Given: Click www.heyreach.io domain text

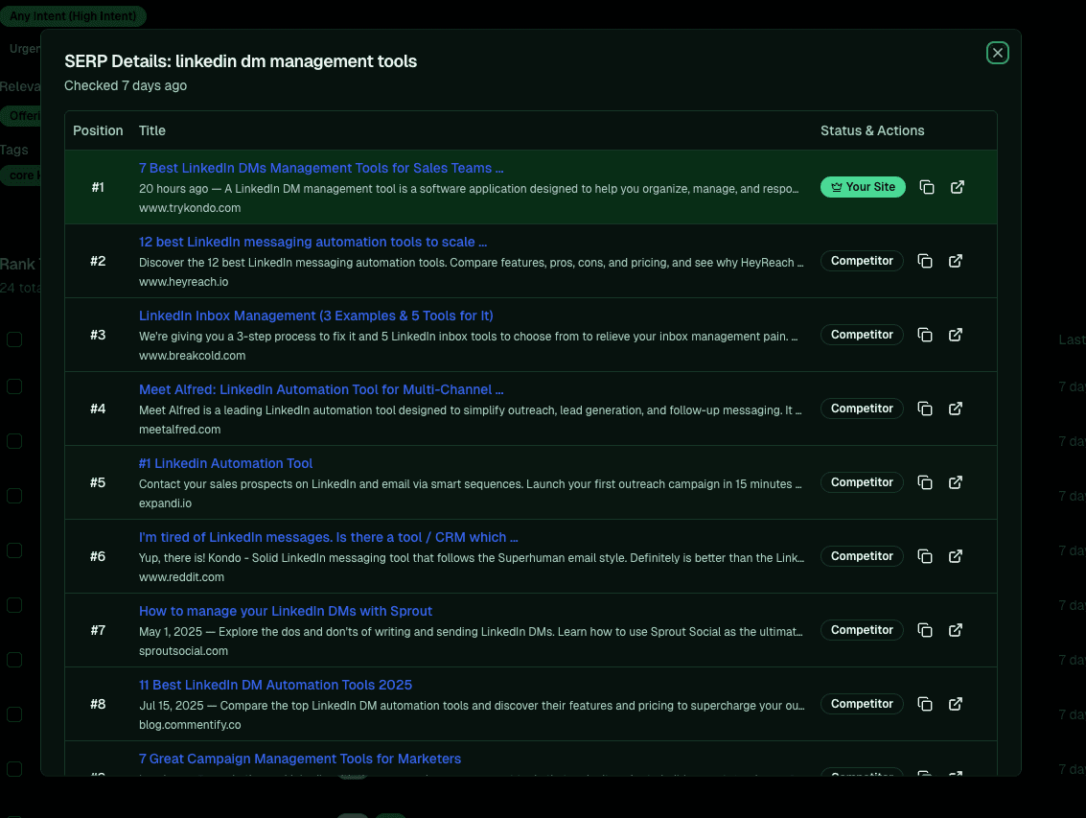Looking at the screenshot, I should click(183, 281).
